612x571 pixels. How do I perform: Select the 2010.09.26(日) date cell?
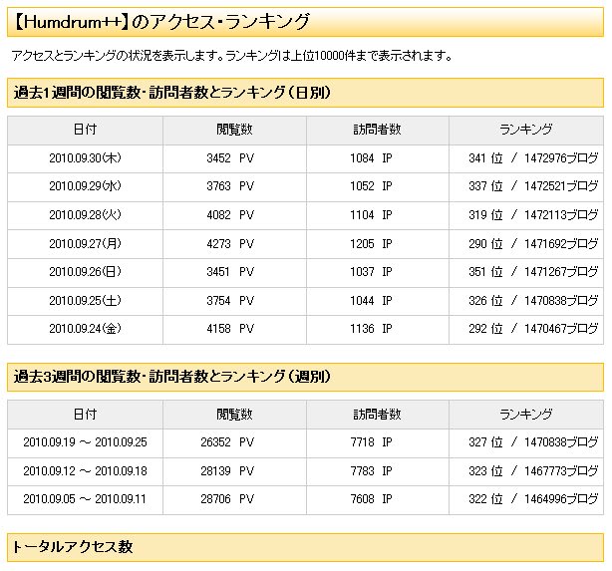pyautogui.click(x=85, y=272)
